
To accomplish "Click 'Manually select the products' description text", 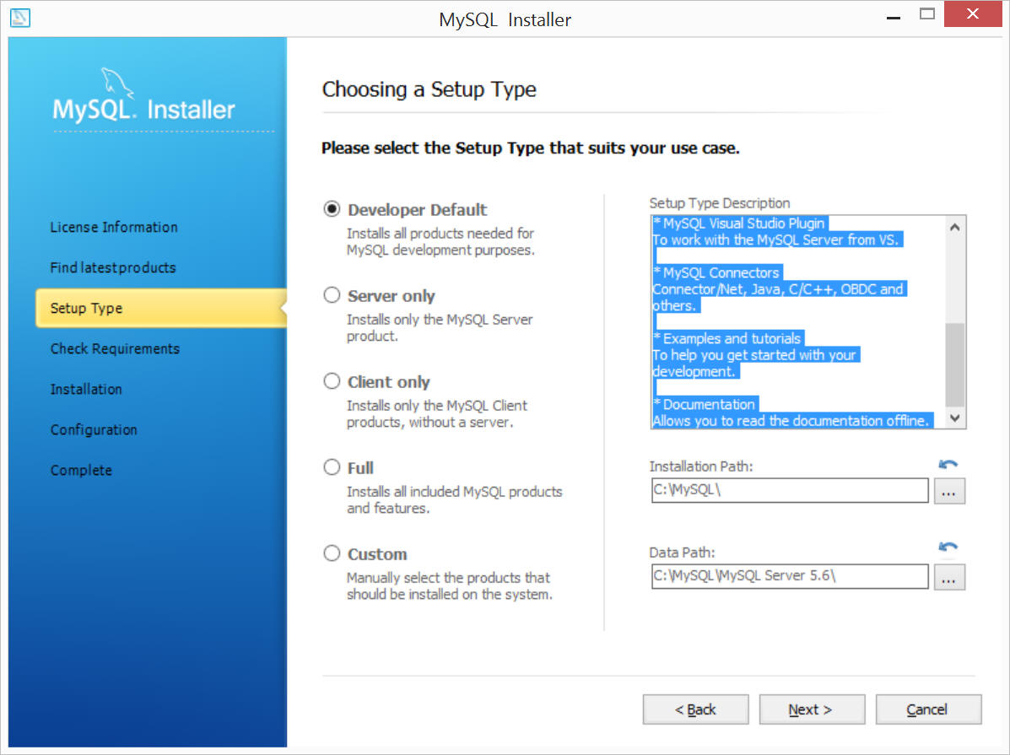I will pos(450,585).
